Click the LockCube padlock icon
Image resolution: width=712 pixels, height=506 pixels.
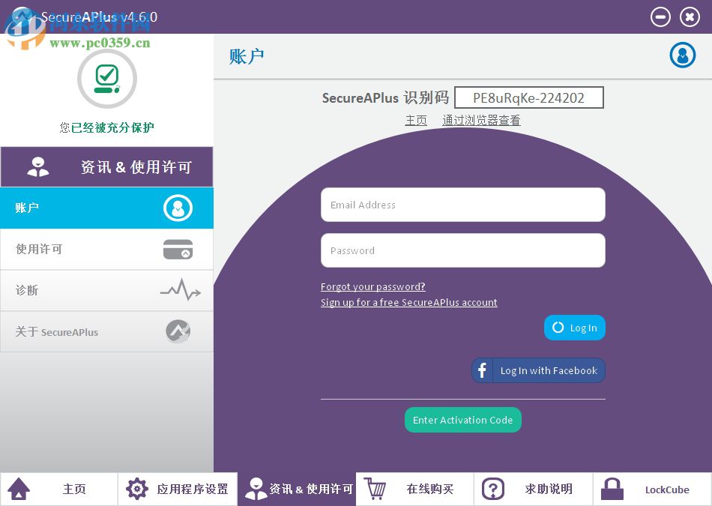612,489
